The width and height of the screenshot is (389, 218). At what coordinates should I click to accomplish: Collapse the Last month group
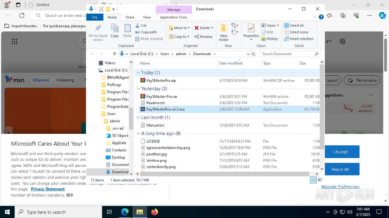[x=138, y=117]
